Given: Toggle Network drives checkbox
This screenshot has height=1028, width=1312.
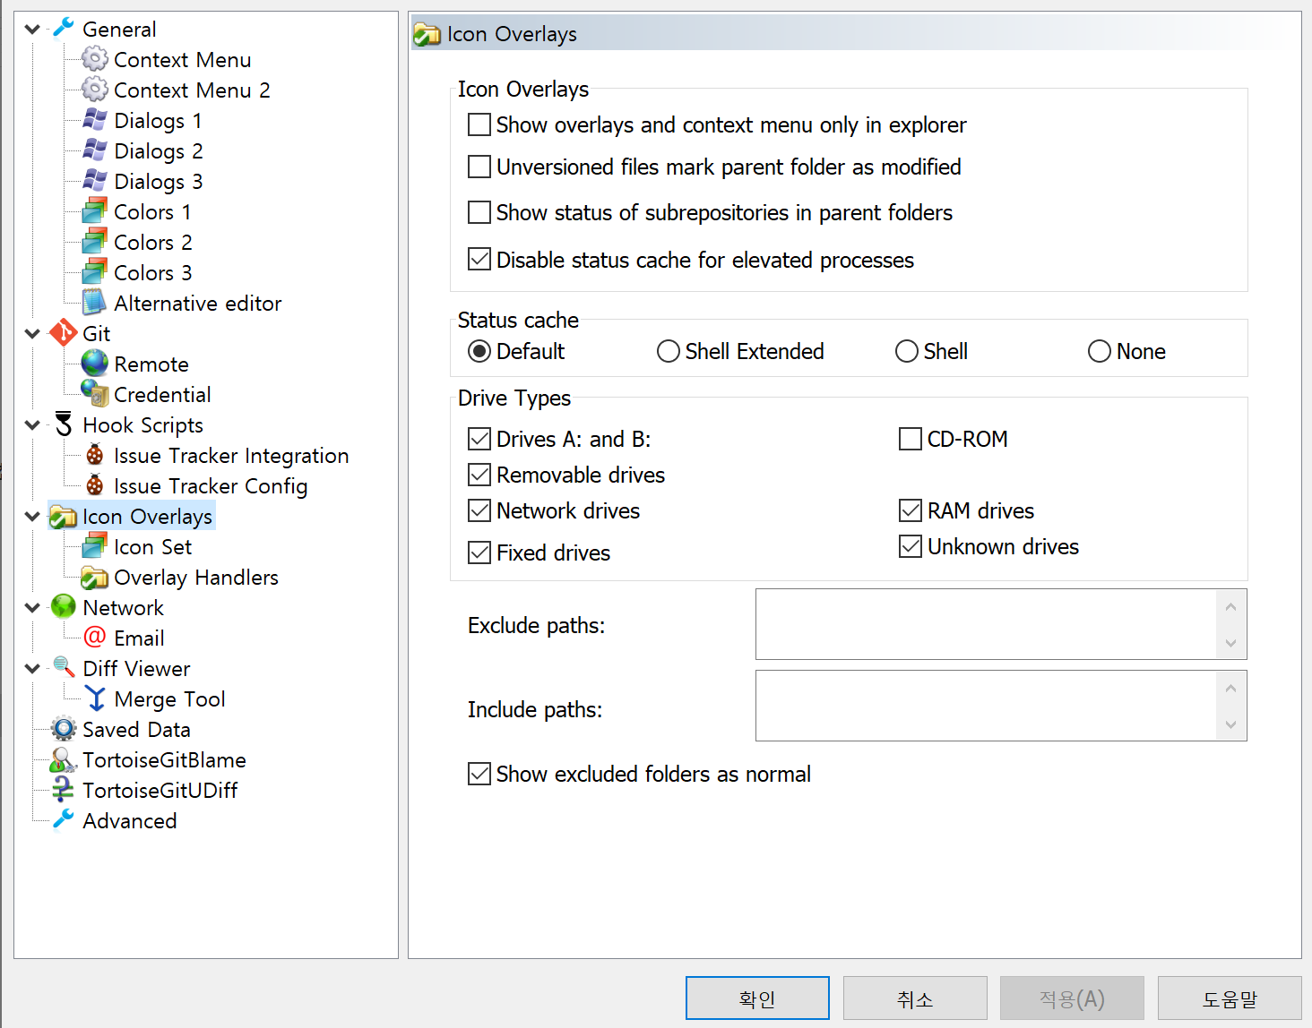Looking at the screenshot, I should point(479,510).
